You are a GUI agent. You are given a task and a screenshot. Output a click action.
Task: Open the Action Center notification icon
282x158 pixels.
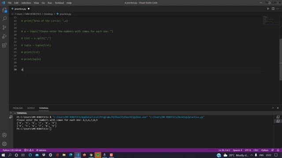[x=276, y=155]
